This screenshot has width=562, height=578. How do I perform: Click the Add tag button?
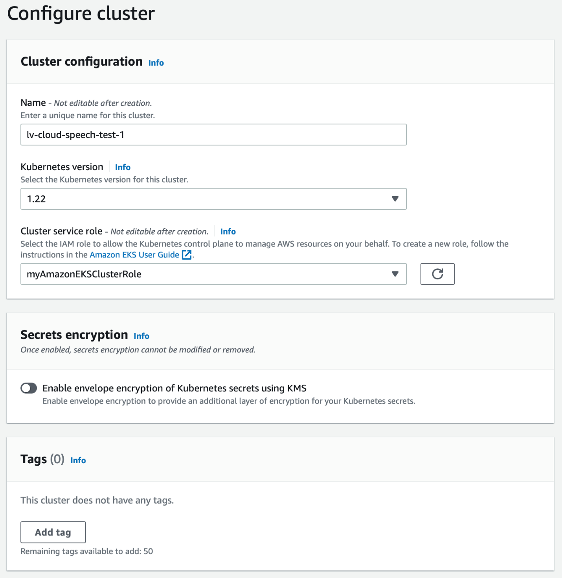point(53,532)
